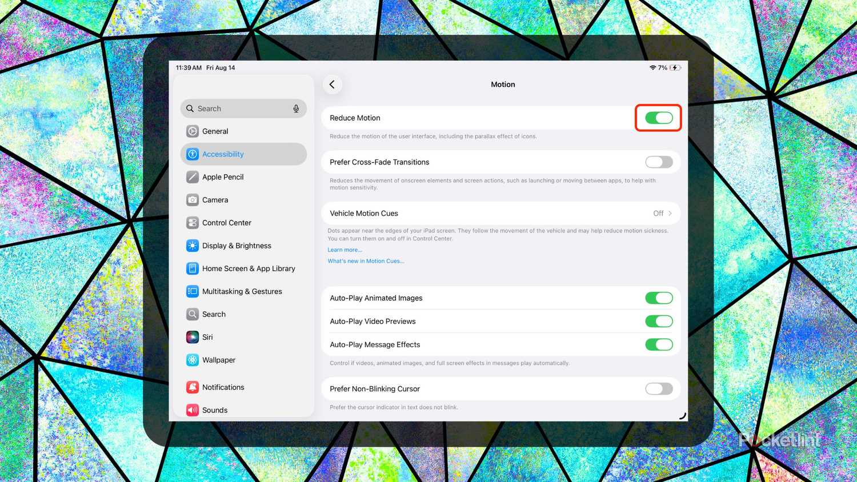Click the Auto-Play Video Previews label
857x482 pixels.
(x=373, y=322)
